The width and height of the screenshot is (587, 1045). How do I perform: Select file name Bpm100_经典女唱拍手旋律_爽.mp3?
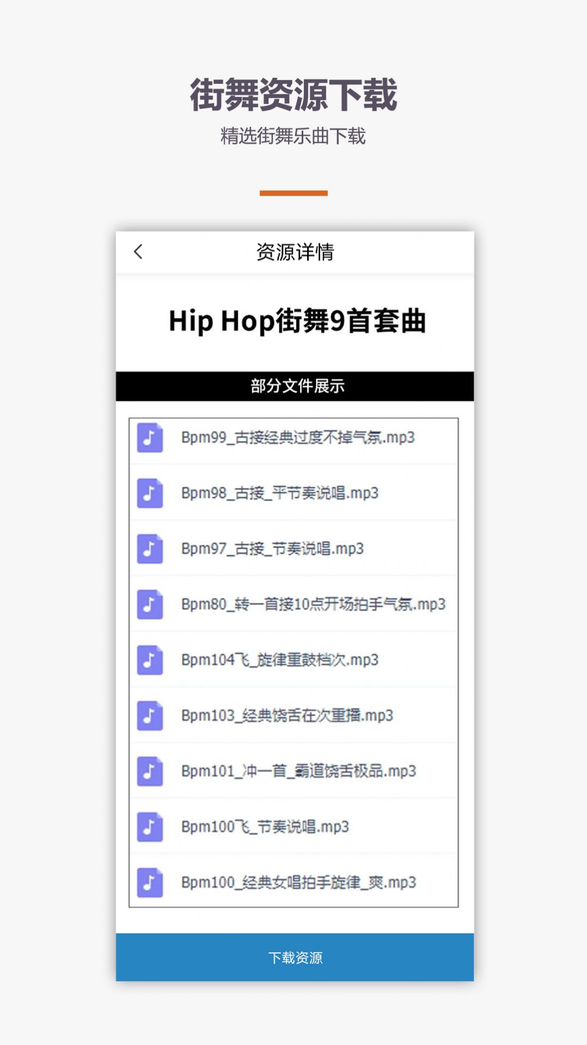(x=298, y=882)
